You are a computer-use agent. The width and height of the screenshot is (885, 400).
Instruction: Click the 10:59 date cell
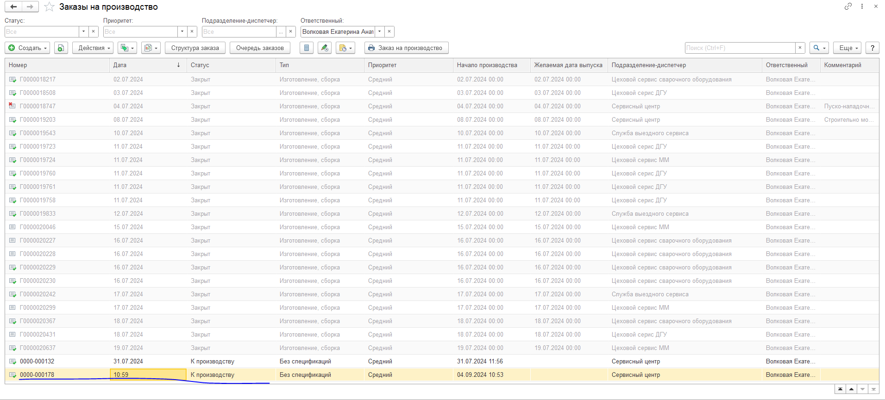coord(148,375)
